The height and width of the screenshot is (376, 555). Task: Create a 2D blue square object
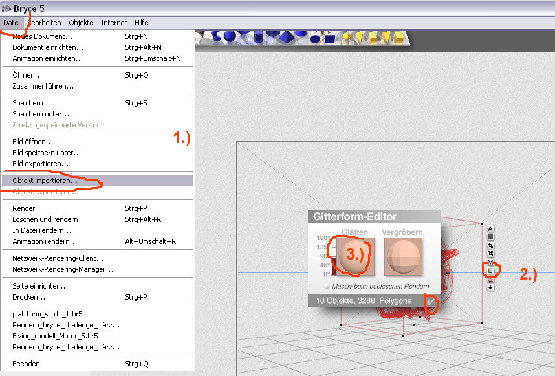point(330,39)
